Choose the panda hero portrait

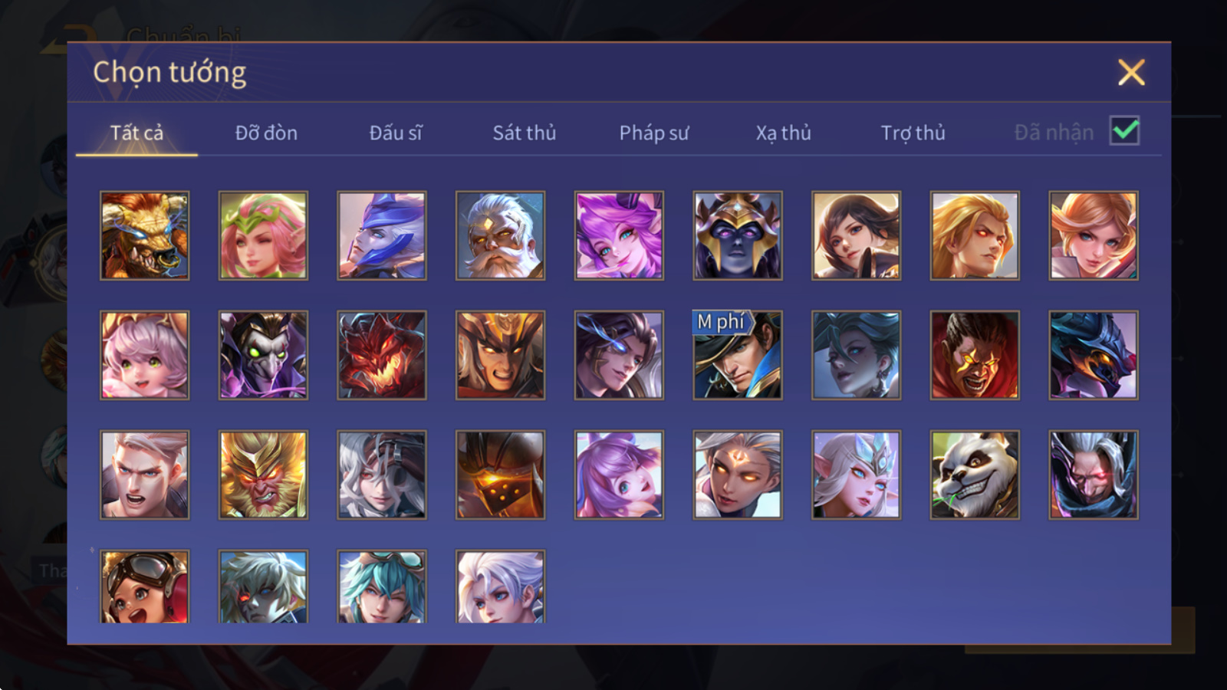pyautogui.click(x=975, y=475)
